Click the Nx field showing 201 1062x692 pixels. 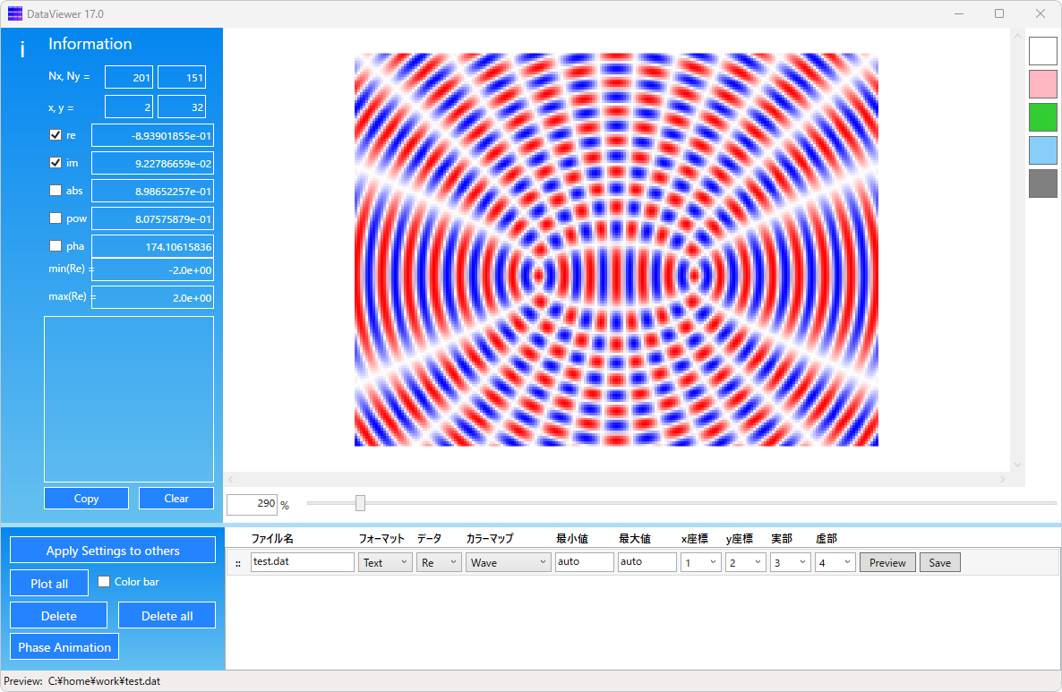click(129, 77)
